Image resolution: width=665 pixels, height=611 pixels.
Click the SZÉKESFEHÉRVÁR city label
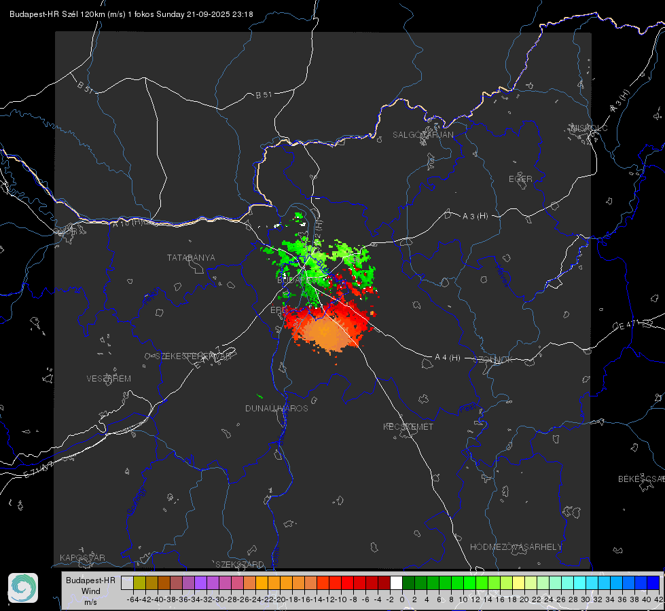193,356
